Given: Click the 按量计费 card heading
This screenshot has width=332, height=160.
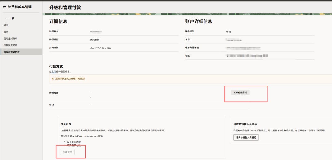Looking at the screenshot, I should click(x=66, y=124).
